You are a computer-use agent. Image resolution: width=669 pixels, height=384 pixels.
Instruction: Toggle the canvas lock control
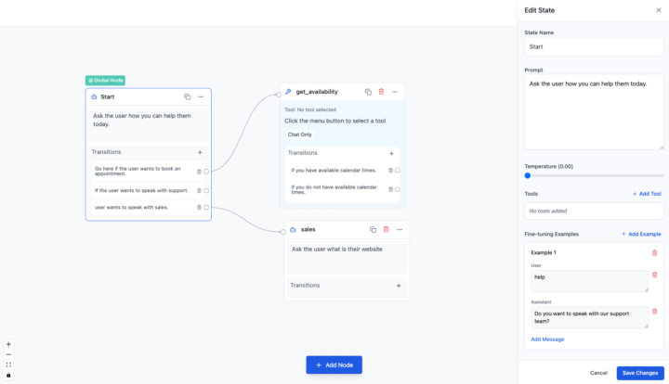coord(8,375)
